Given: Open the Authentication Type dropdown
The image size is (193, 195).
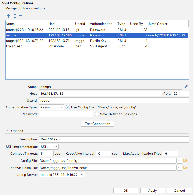Looking at the screenshot, I should 51,107.
